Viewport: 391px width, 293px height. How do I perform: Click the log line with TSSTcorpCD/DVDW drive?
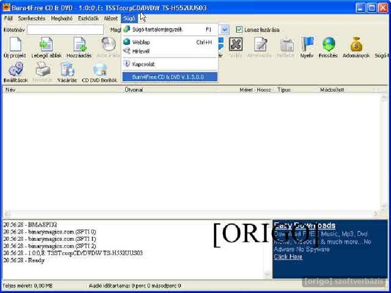[73, 253]
